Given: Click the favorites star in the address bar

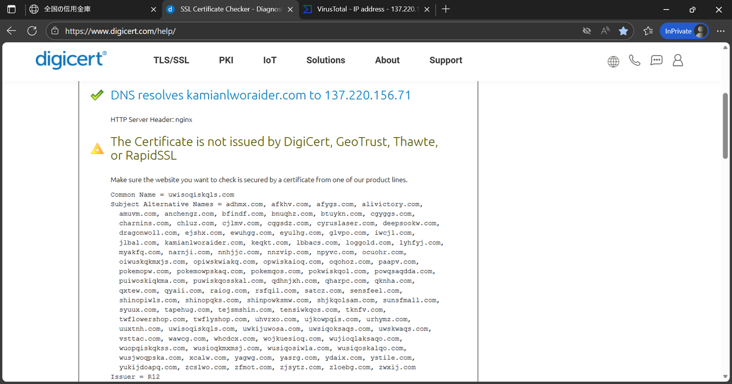Looking at the screenshot, I should tap(623, 30).
